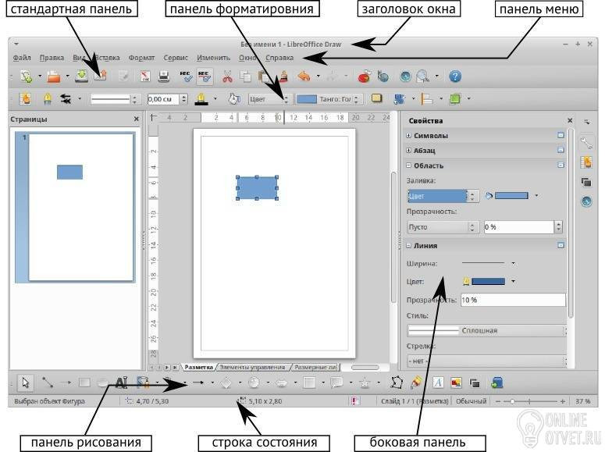The image size is (605, 452).
Task: Click the New document icon
Action: tap(27, 76)
